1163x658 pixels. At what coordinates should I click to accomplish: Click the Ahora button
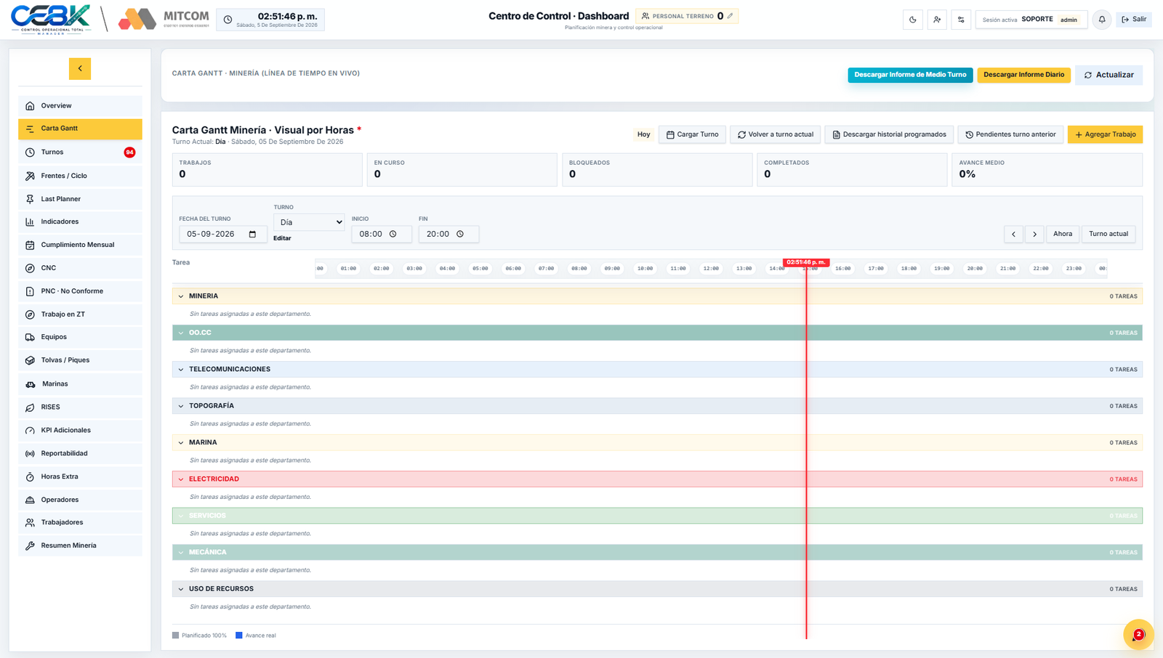point(1063,234)
